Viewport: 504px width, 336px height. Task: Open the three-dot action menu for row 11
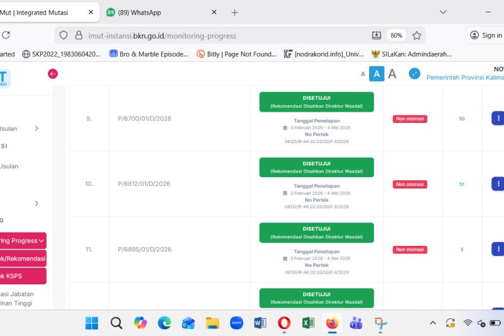[x=498, y=249]
